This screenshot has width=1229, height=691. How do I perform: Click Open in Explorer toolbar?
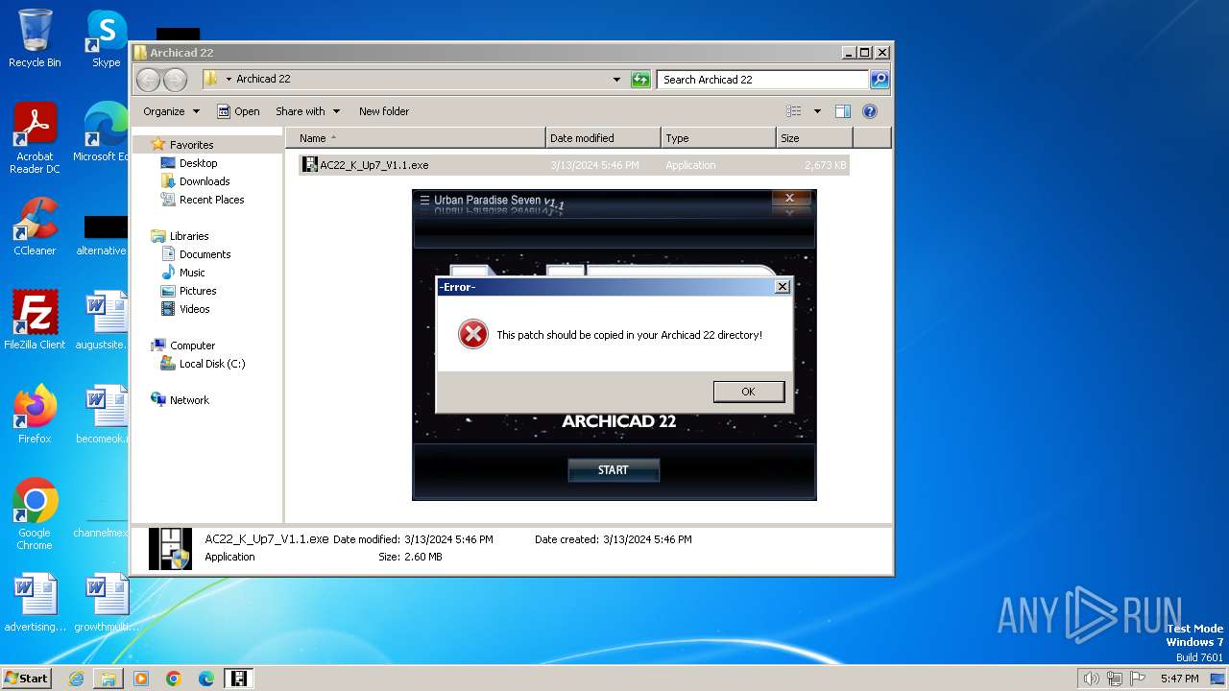238,111
